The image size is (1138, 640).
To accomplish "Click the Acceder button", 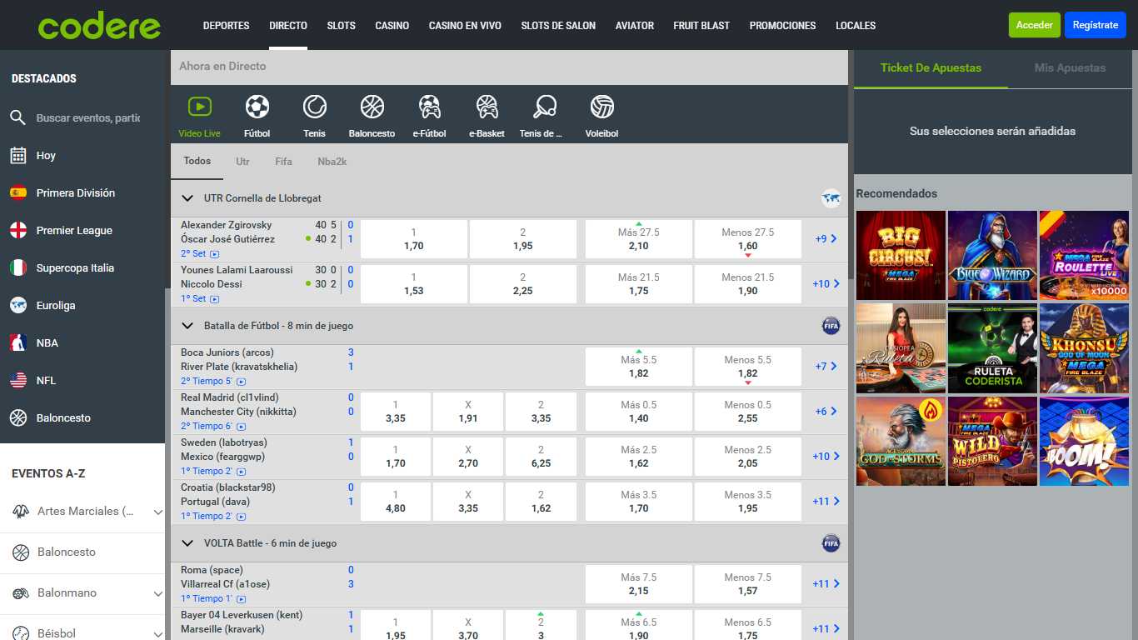I will [x=1035, y=25].
